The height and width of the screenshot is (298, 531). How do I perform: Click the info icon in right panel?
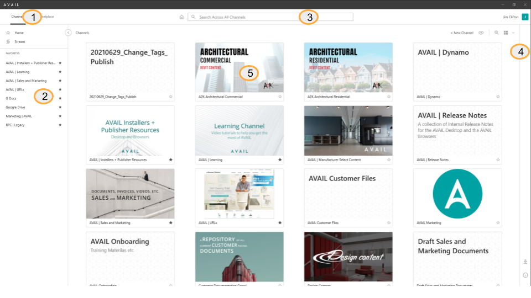point(525,275)
